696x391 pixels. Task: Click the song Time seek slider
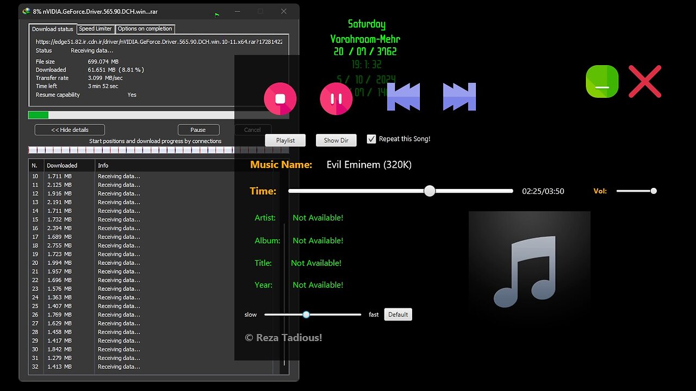pos(401,191)
